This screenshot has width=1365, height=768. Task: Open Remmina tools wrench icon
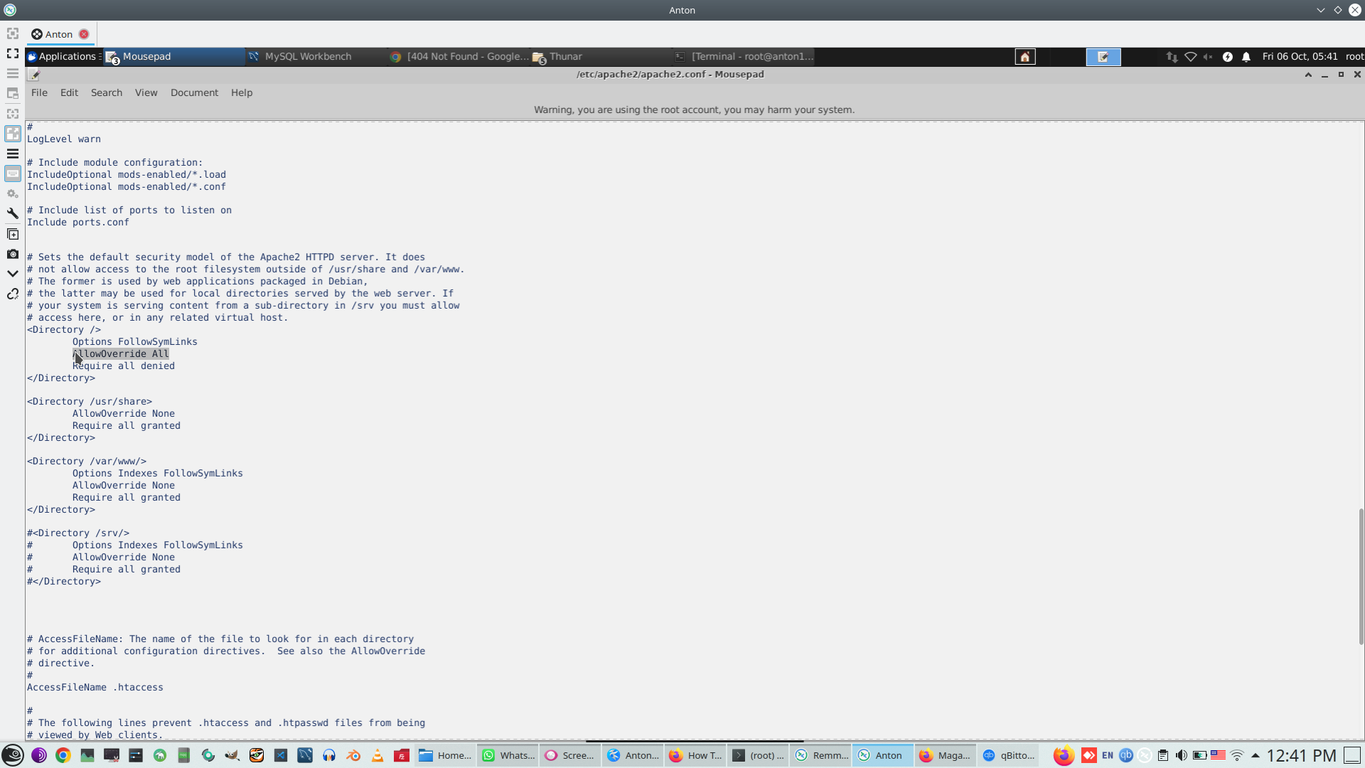pos(12,213)
